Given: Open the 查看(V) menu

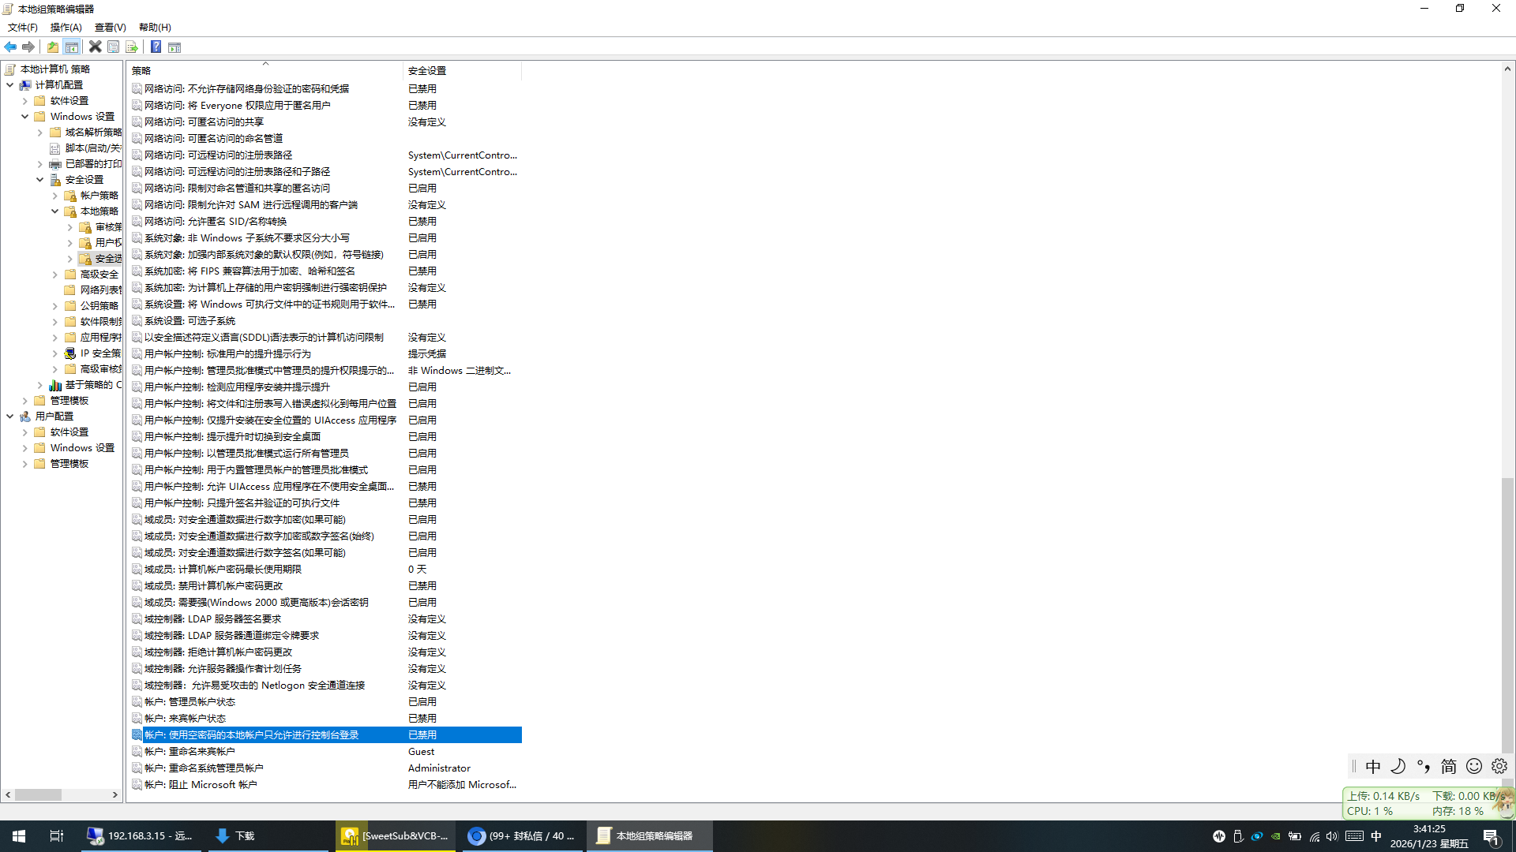Looking at the screenshot, I should pos(110,28).
